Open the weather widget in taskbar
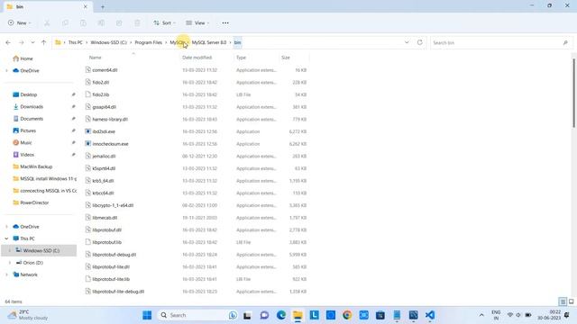Screen dimensions: 577x324 [x=28, y=315]
